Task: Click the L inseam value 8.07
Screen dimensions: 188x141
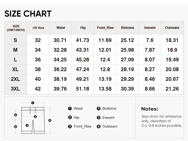Action: (x=150, y=60)
